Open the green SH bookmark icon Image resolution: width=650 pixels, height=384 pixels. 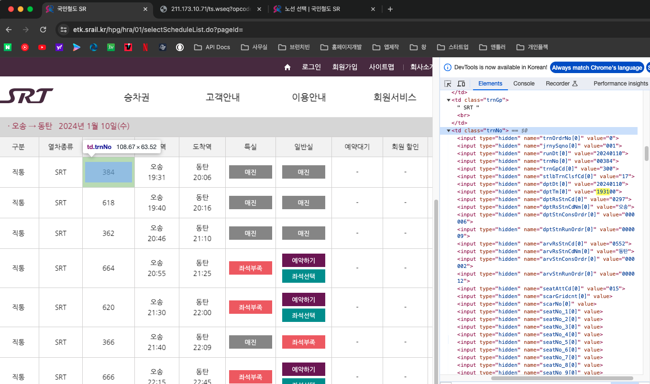pyautogui.click(x=111, y=47)
